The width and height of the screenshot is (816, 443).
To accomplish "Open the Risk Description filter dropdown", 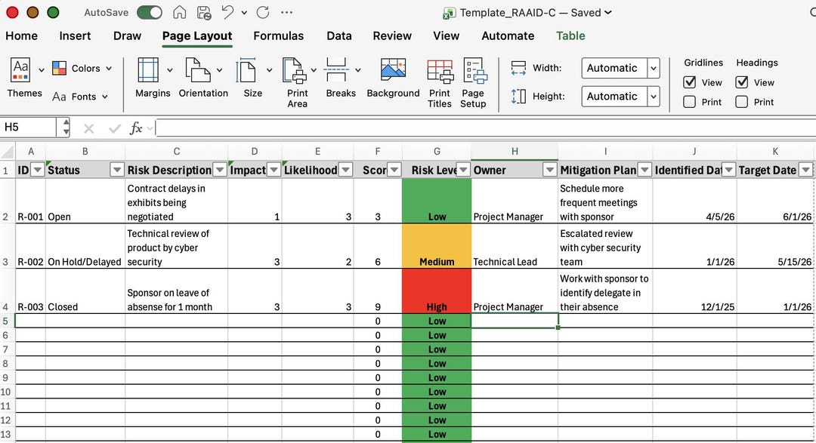I will (x=220, y=170).
